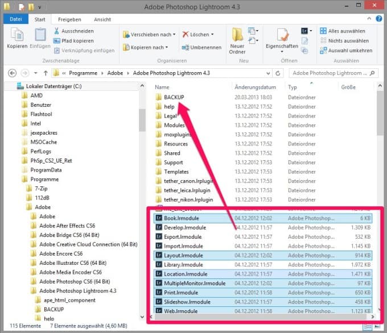Open Verschieben nach dropdown
The width and height of the screenshot is (387, 333).
tap(149, 35)
